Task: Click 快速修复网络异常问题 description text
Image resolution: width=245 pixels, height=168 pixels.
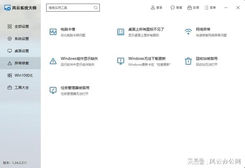Action: (211, 35)
